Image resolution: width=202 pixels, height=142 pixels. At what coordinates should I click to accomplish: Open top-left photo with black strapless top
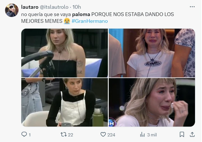64,53
